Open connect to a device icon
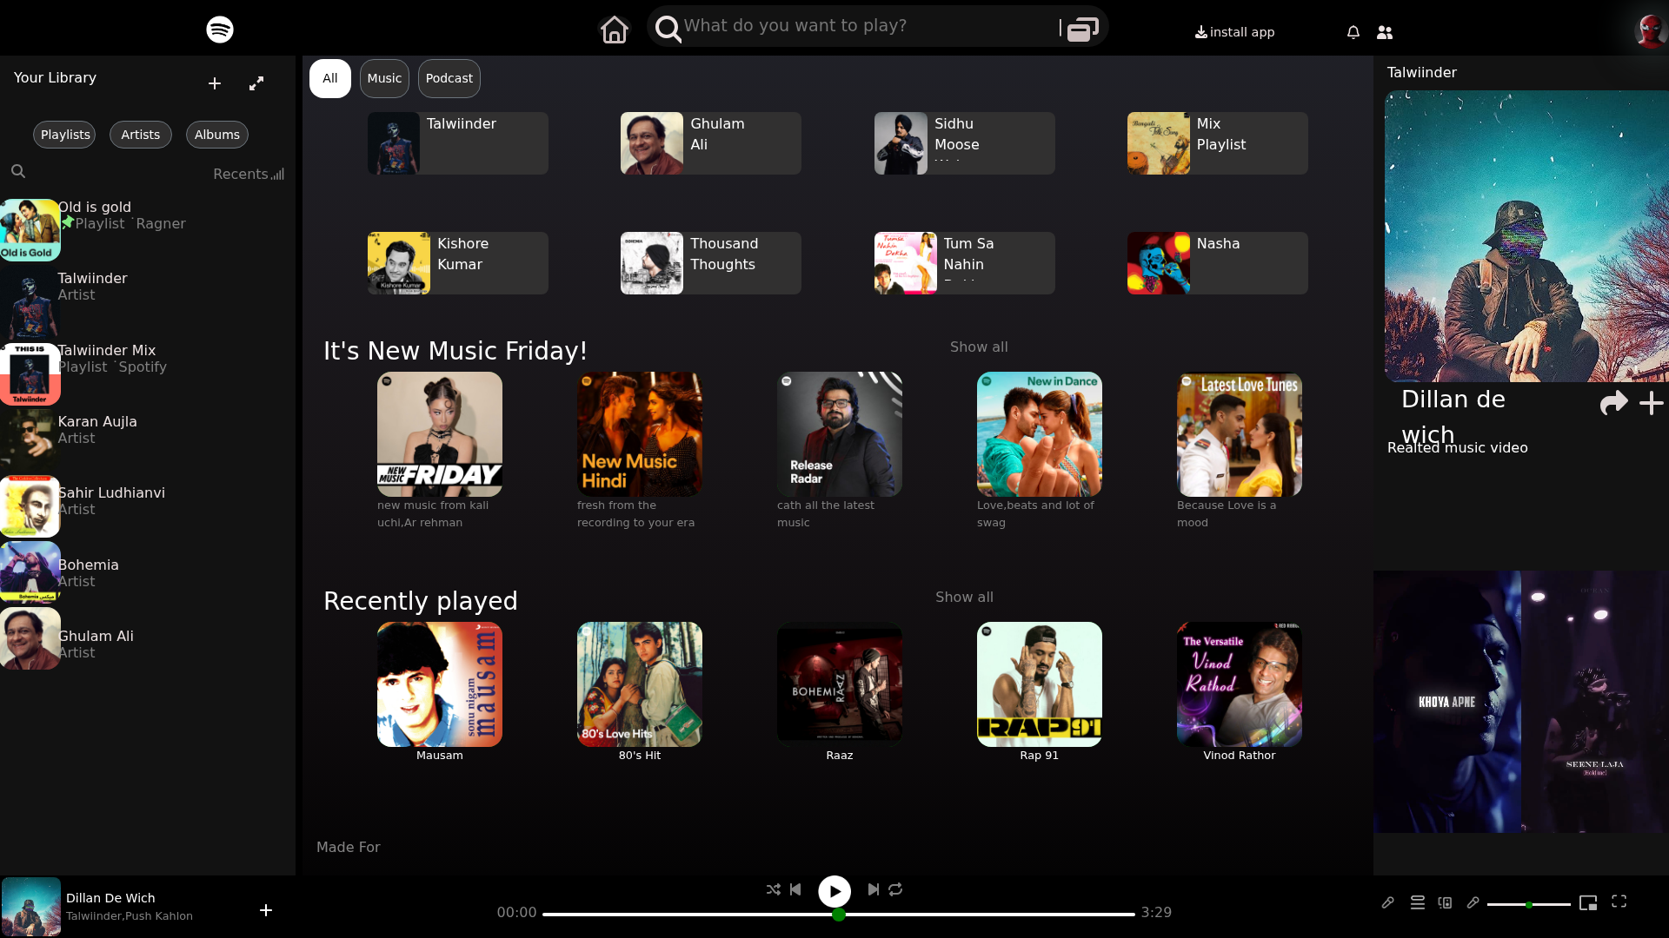The image size is (1669, 938). tap(1446, 902)
